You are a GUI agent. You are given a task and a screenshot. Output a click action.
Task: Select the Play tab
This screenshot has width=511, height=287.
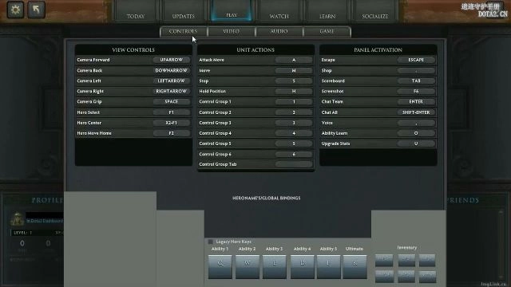232,10
